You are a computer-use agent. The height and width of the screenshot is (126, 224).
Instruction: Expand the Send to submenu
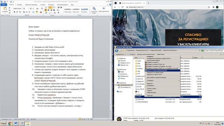(x=162, y=80)
